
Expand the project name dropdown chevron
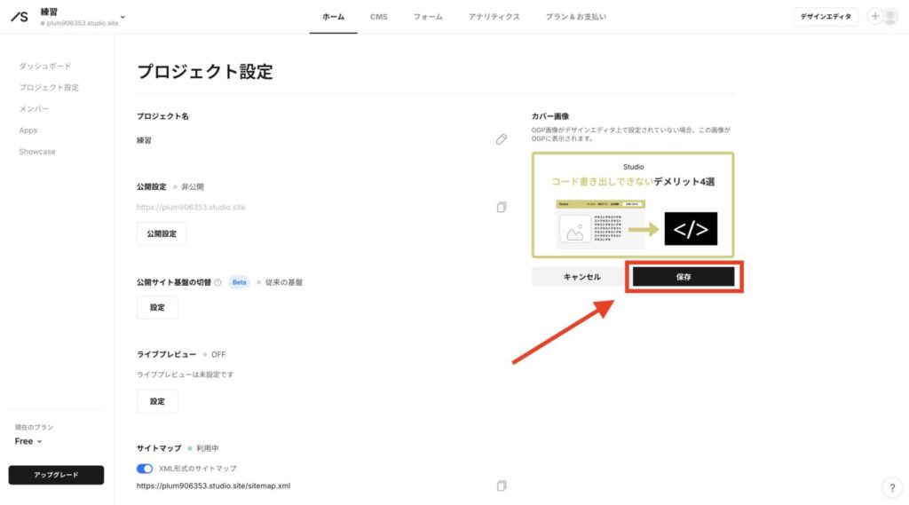[x=123, y=17]
